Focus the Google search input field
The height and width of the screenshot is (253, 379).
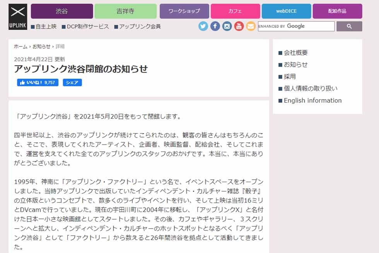pyautogui.click(x=296, y=26)
